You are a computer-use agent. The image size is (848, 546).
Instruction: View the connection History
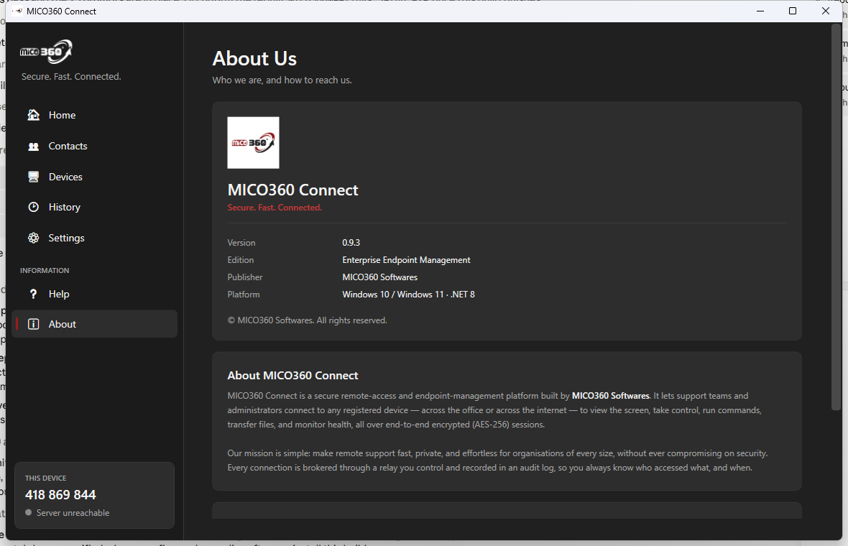coord(94,207)
